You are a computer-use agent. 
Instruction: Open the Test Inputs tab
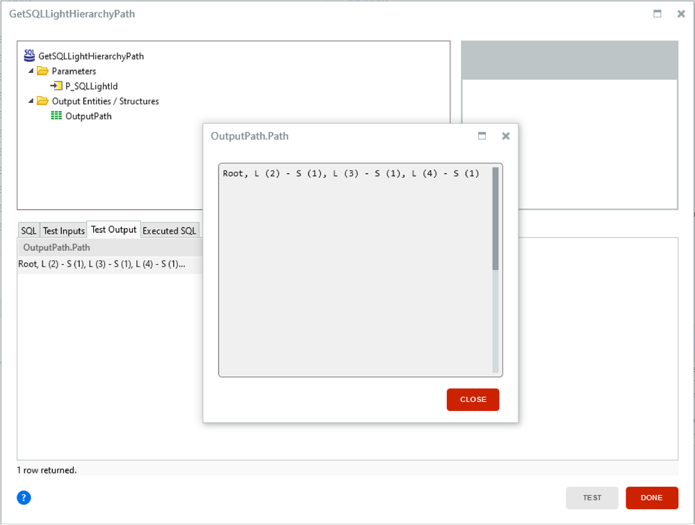point(63,230)
